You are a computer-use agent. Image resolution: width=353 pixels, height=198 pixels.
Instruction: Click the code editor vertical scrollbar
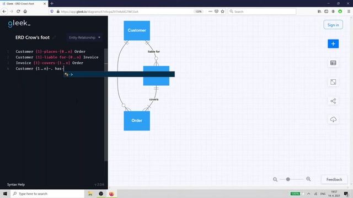(x=106, y=105)
